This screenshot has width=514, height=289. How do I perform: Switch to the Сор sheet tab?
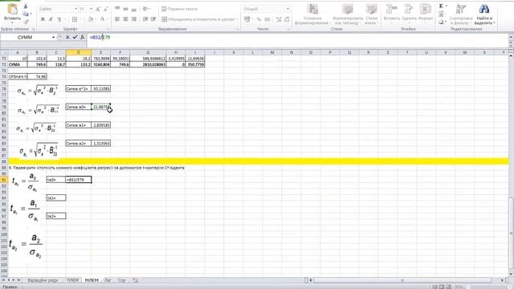(x=122, y=280)
